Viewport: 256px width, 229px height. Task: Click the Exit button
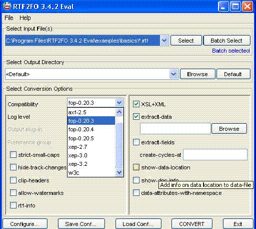[238, 224]
